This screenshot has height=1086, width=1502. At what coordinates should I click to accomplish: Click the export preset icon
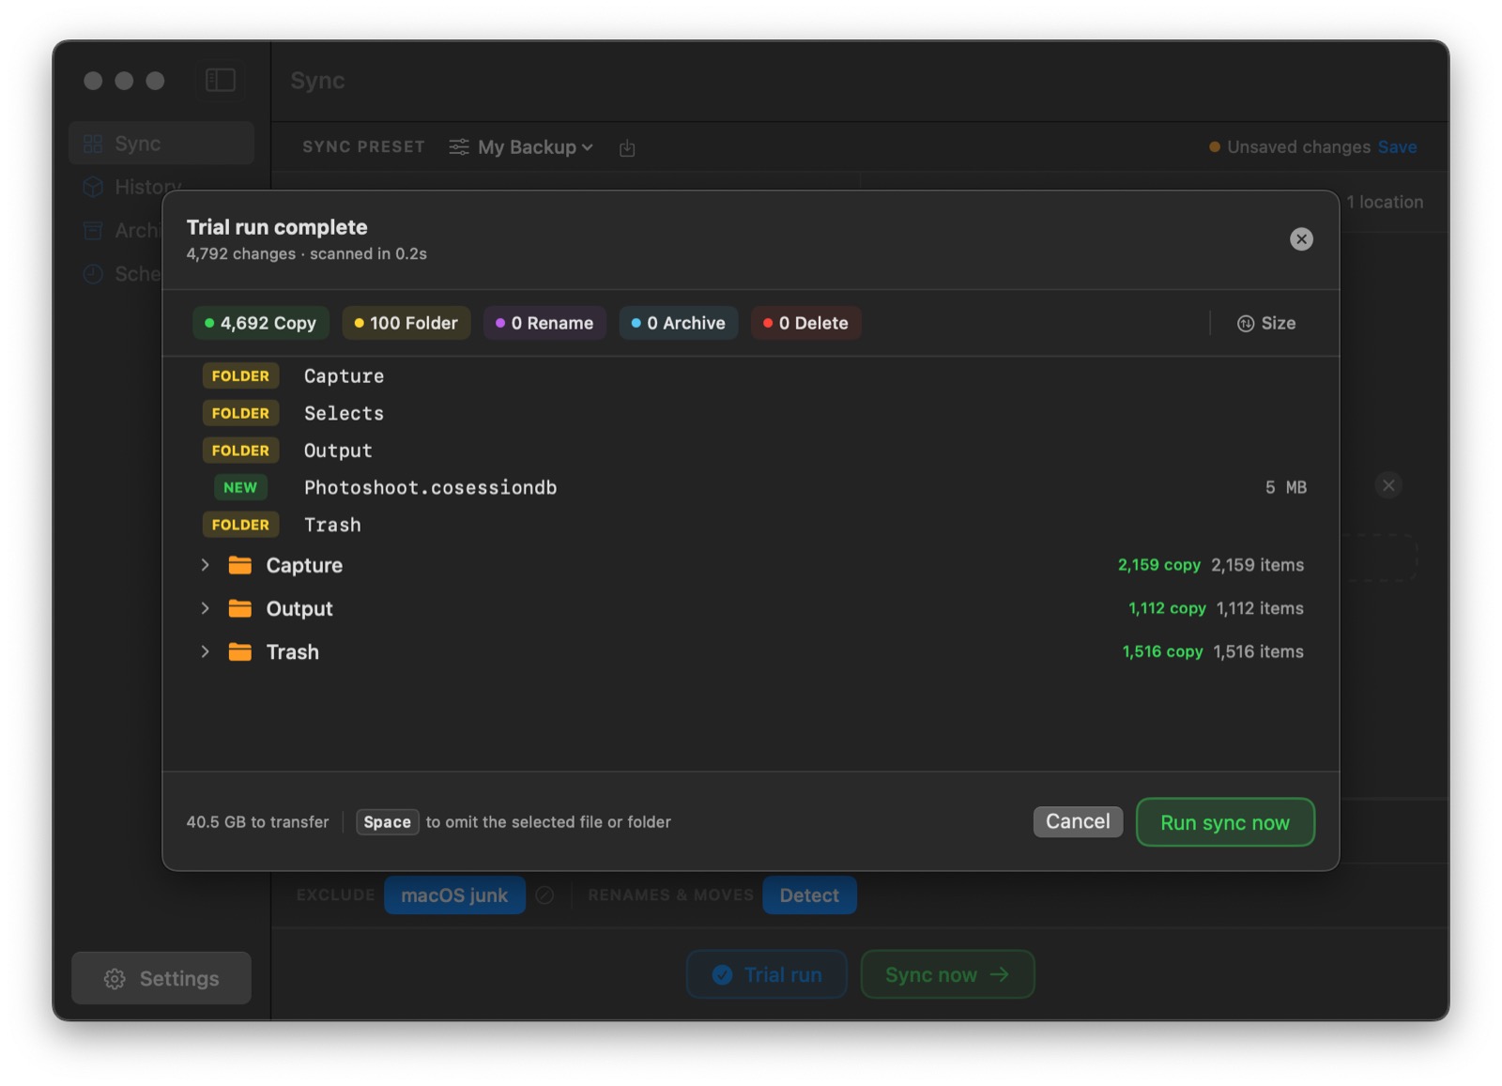[x=627, y=147]
